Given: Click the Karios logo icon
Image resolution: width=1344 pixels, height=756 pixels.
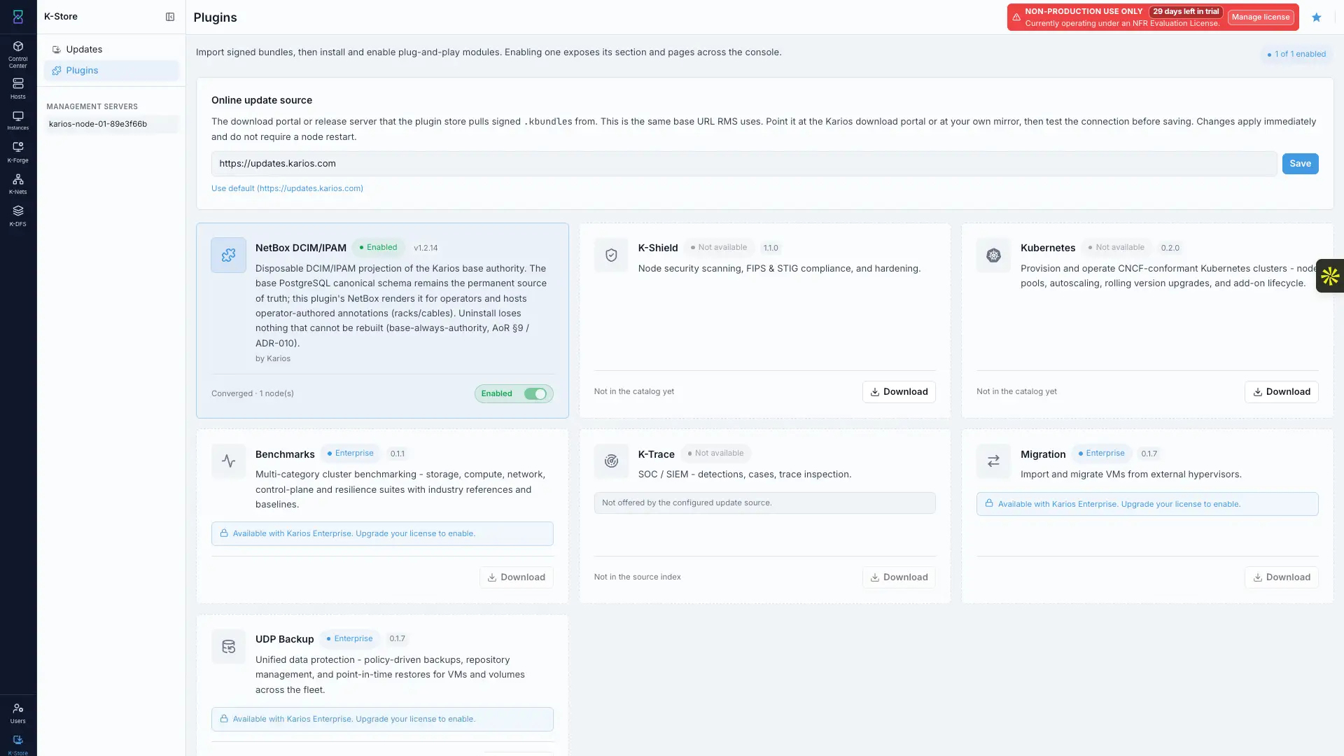Looking at the screenshot, I should (x=18, y=17).
